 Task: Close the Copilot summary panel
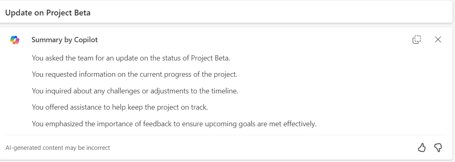[x=438, y=39]
